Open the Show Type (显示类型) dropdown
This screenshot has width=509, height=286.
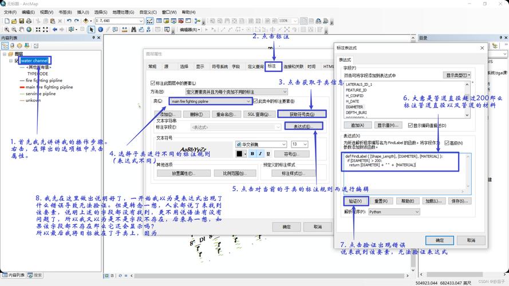tap(457, 76)
